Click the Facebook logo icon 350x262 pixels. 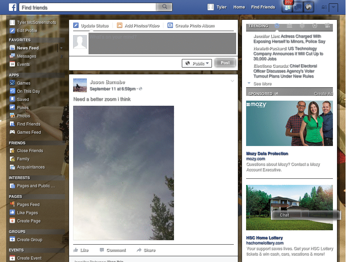point(13,7)
